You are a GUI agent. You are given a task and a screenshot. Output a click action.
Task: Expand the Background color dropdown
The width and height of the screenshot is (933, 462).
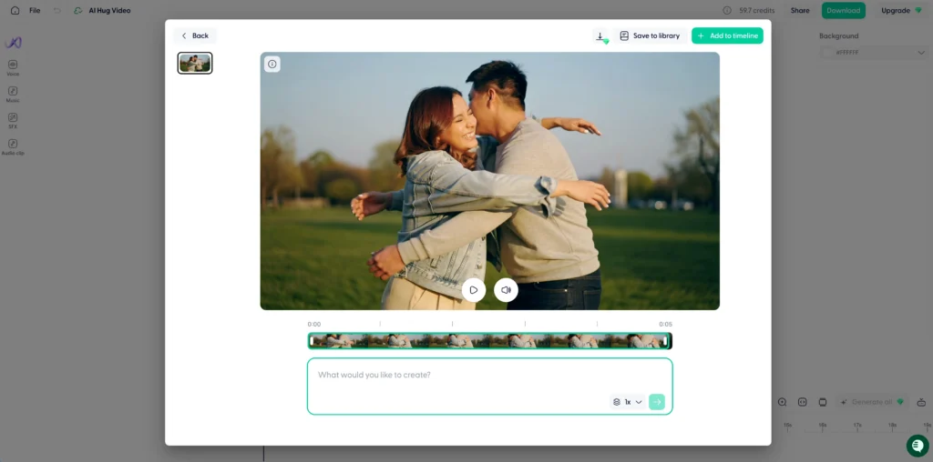coord(873,53)
